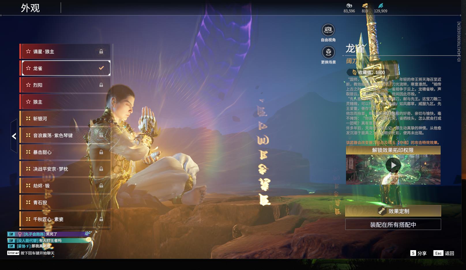Image resolution: width=466 pixels, height=270 pixels.
Task: Click lock icon on 摘星·狼主 skin
Action: point(101,51)
